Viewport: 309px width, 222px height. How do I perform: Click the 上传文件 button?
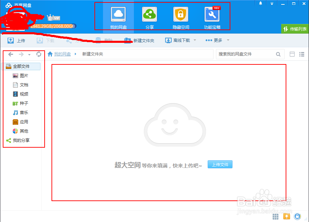point(220,164)
